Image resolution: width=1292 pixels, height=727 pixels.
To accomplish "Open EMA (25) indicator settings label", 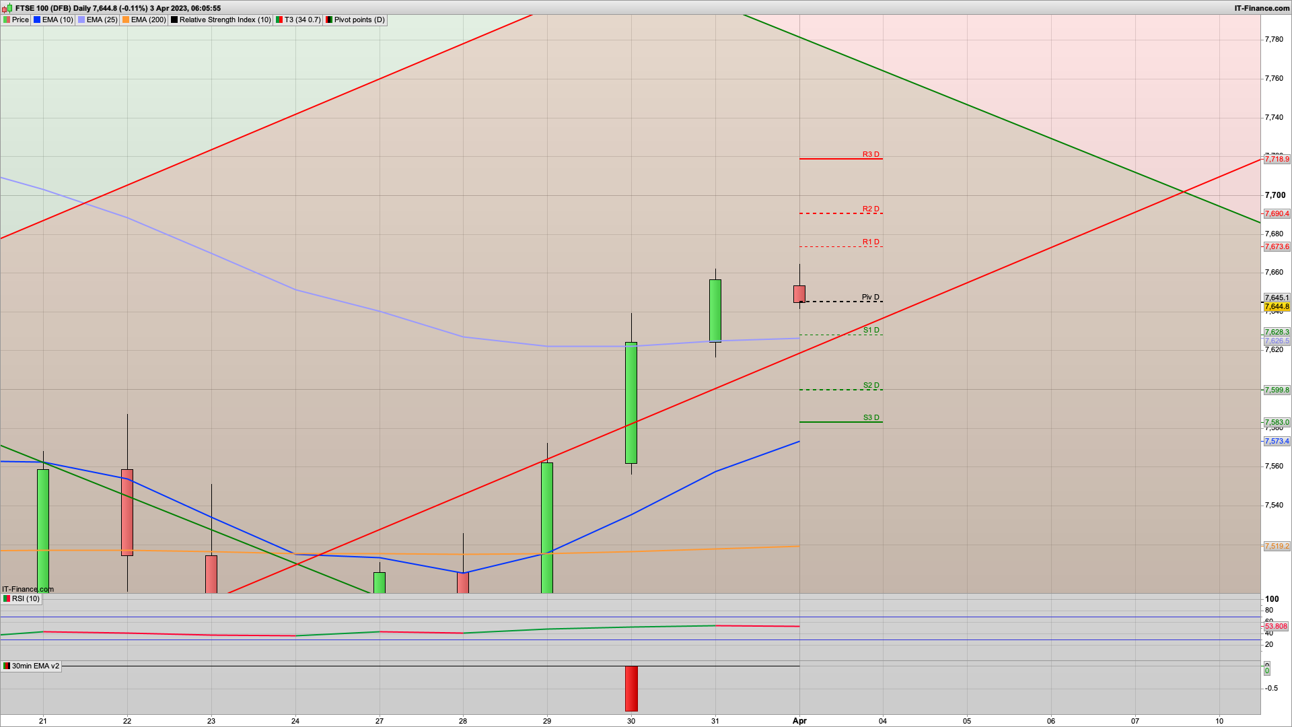I will [102, 20].
